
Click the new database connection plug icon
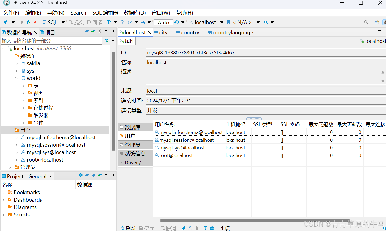(6, 22)
